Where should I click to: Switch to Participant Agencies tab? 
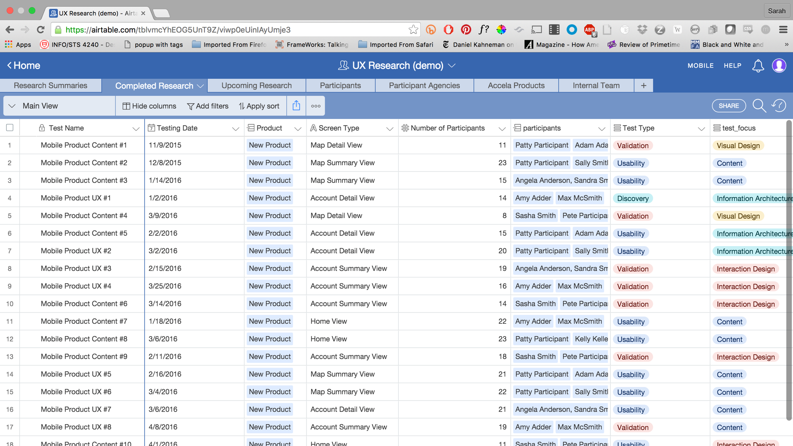click(424, 85)
